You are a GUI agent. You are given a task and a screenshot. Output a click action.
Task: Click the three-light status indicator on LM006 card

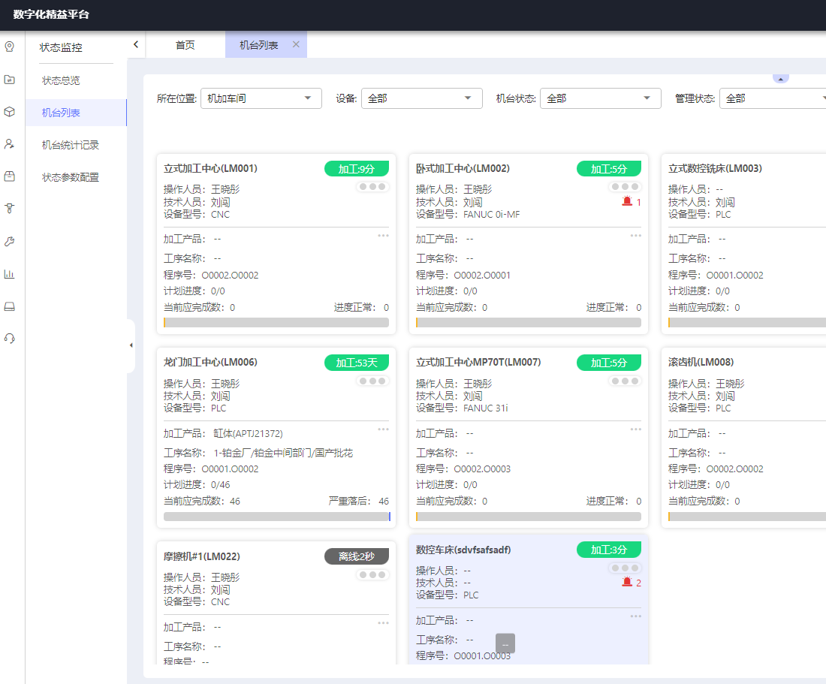click(372, 381)
